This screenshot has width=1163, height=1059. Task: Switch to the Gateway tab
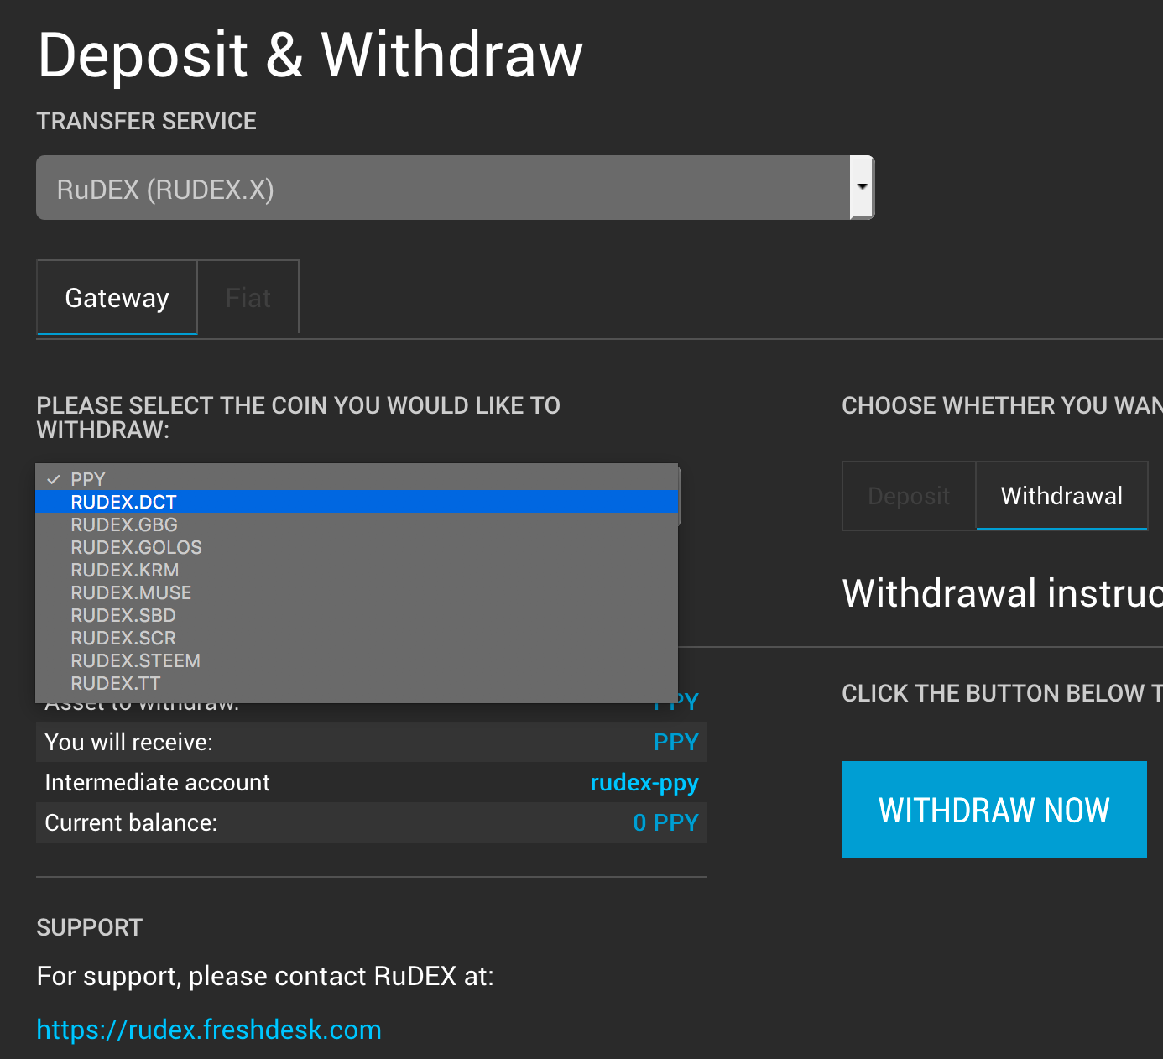(x=117, y=297)
